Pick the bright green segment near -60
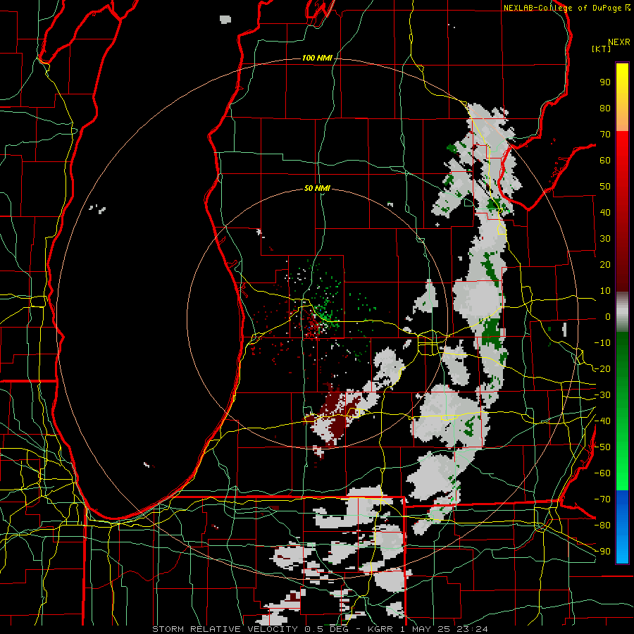The width and height of the screenshot is (634, 634). click(x=622, y=473)
